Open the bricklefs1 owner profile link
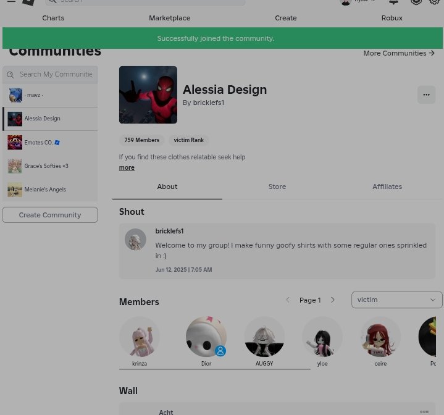Image resolution: width=444 pixels, height=415 pixels. pyautogui.click(x=208, y=103)
